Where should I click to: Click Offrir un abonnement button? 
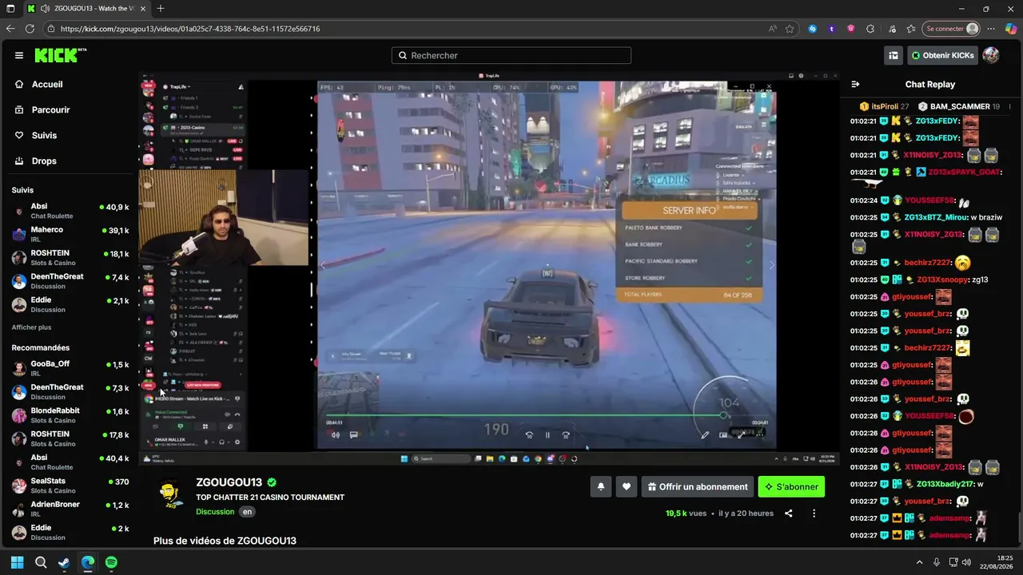click(698, 487)
